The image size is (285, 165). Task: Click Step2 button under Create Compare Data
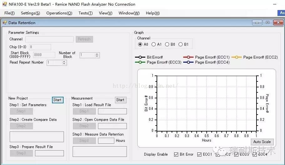(21, 126)
